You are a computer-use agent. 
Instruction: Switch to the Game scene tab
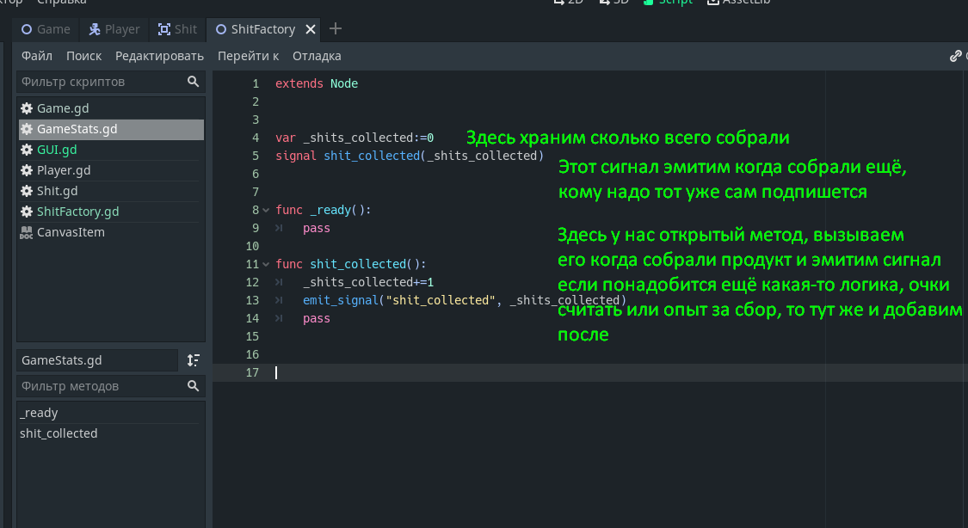[46, 29]
